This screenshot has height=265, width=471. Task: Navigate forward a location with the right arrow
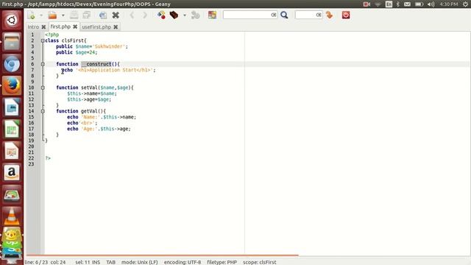pos(145,15)
